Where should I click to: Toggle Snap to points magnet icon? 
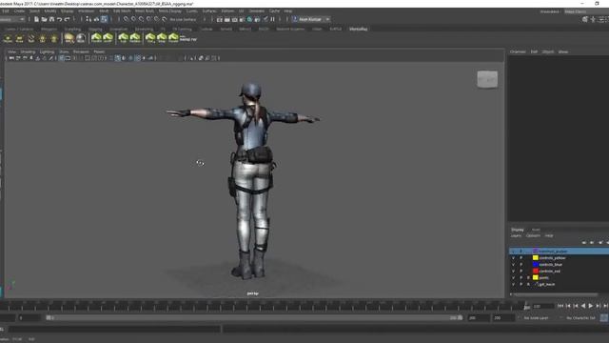point(142,19)
